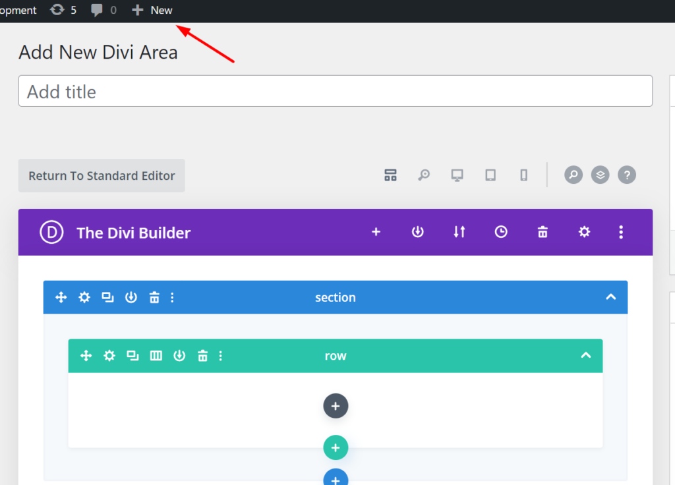Image resolution: width=675 pixels, height=485 pixels.
Task: Clear layout with Divi Builder trash icon
Action: tap(543, 232)
